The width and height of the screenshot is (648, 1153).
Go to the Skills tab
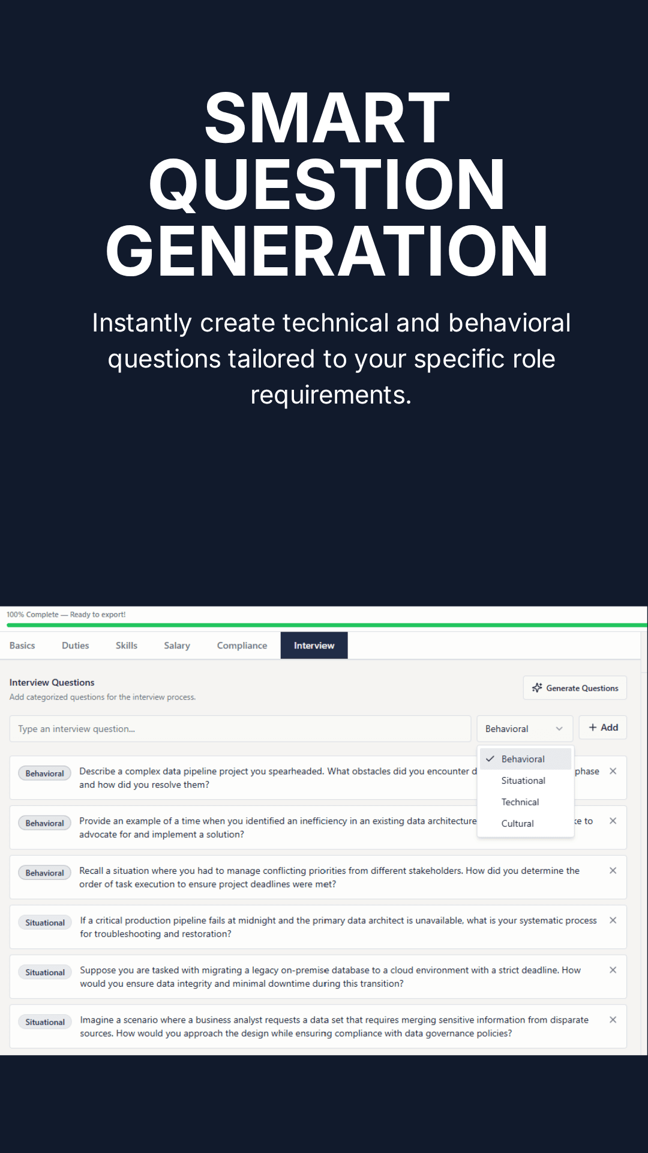point(127,646)
